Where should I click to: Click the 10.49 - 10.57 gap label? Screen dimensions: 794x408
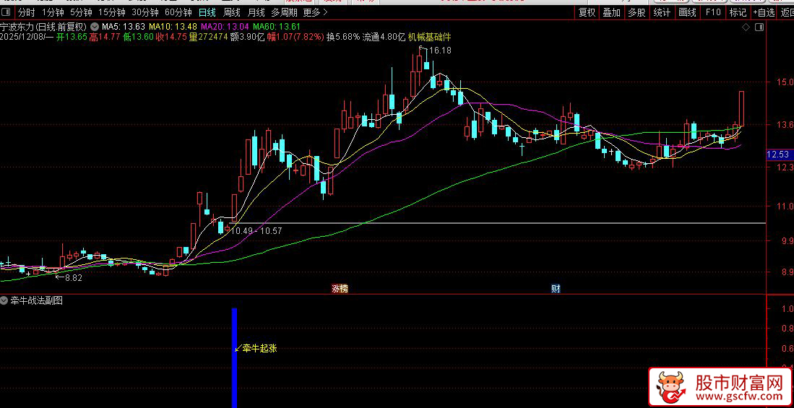coord(256,230)
